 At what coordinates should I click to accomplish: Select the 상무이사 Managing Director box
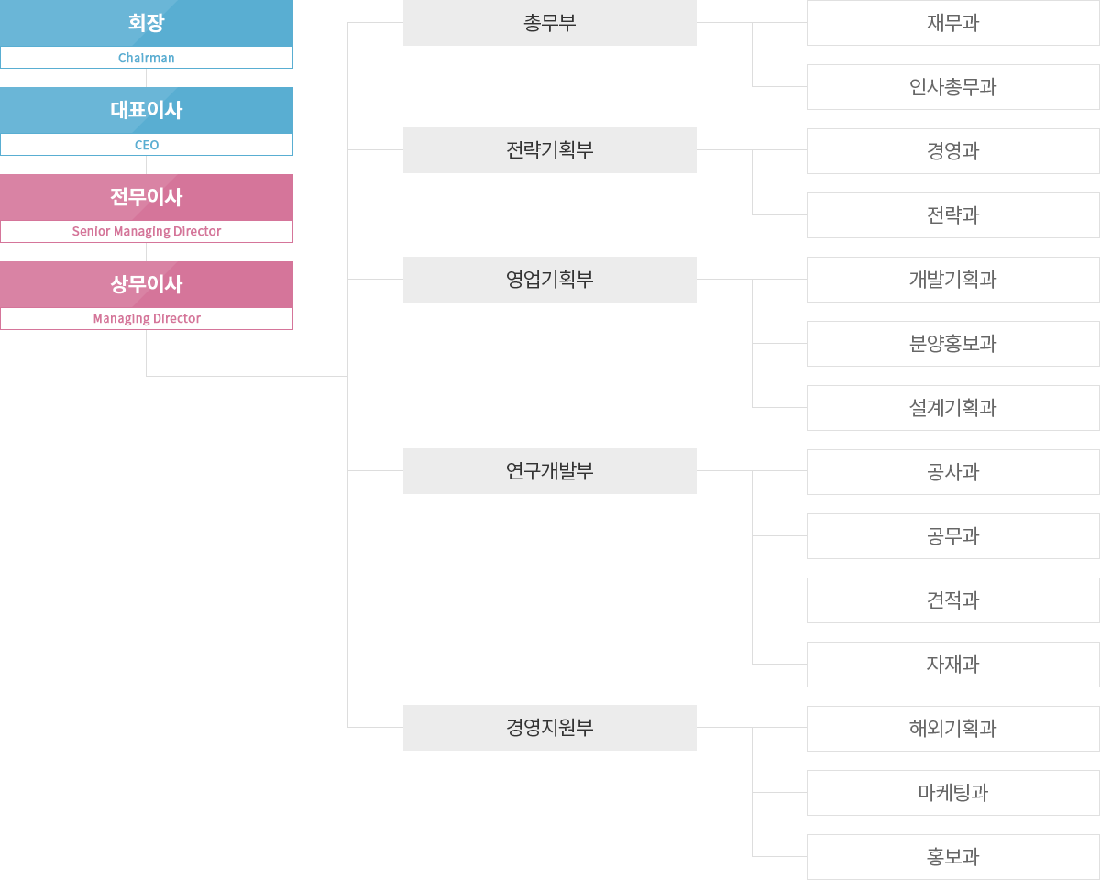147,296
